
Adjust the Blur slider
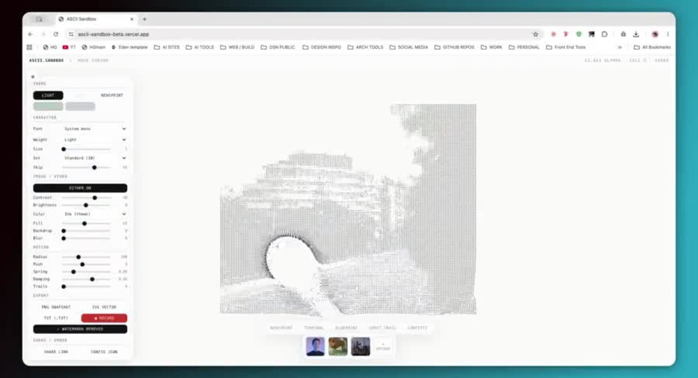click(86, 239)
